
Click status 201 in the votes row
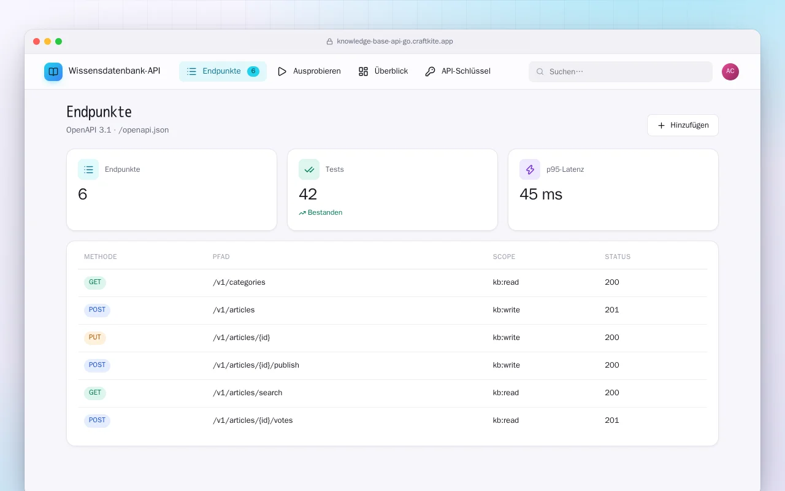612,420
